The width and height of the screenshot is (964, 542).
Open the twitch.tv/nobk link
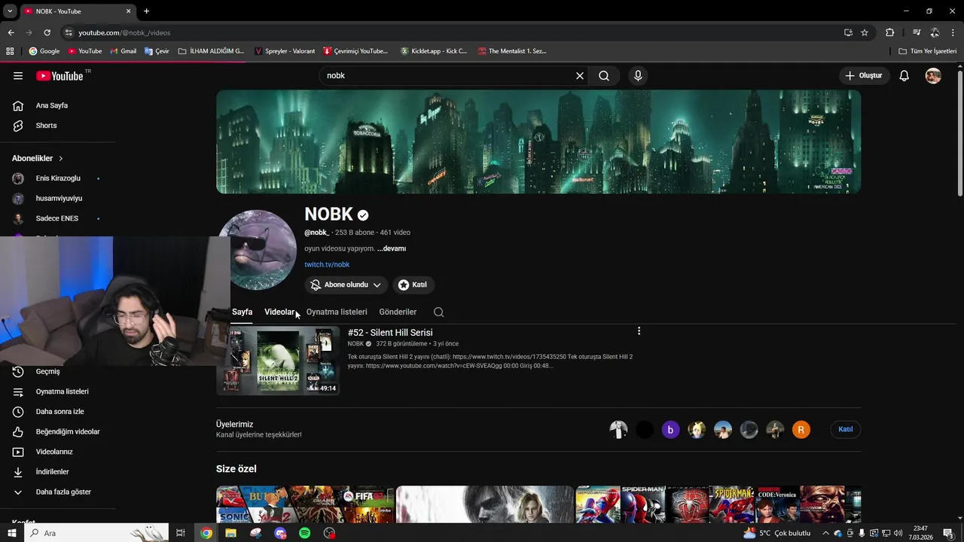coord(327,264)
